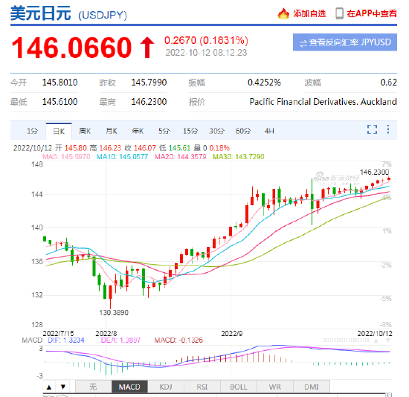This screenshot has height=397, width=409.
Task: Click the 2022/9 date axis label
Action: pyautogui.click(x=231, y=334)
